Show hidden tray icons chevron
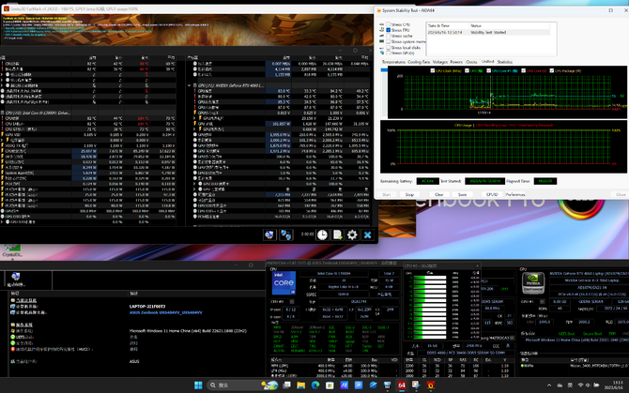This screenshot has width=629, height=393. pos(549,385)
